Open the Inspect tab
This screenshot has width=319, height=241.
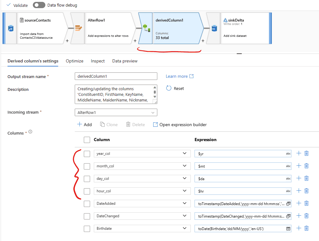coord(98,61)
